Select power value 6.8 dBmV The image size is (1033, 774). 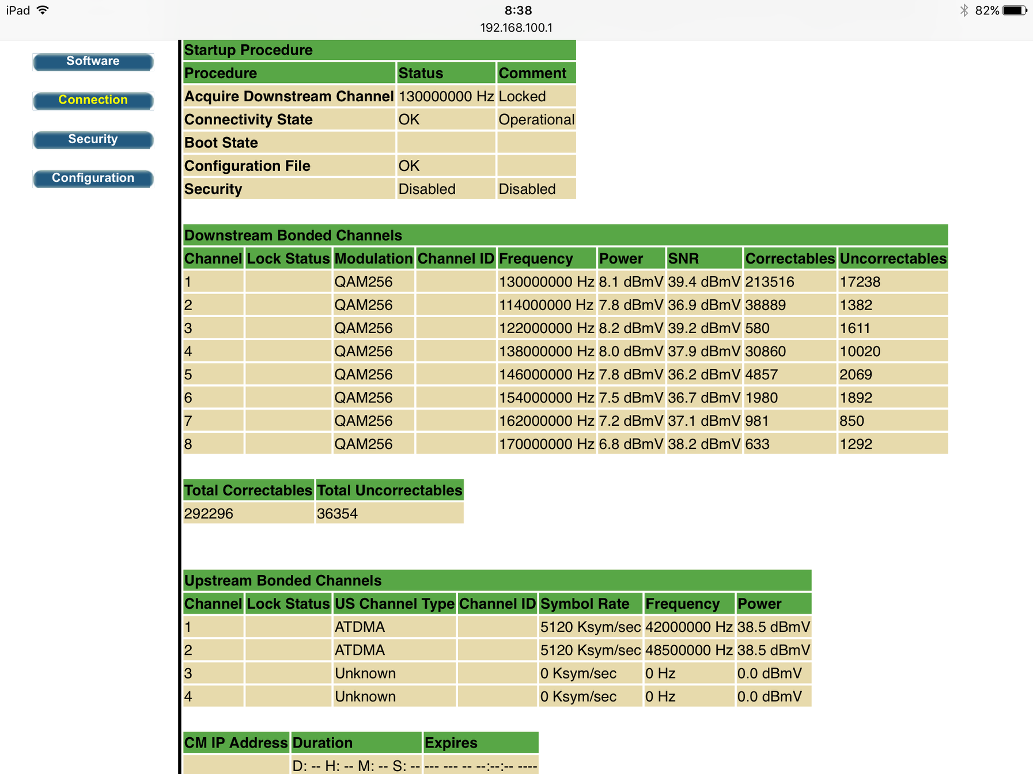pos(631,444)
